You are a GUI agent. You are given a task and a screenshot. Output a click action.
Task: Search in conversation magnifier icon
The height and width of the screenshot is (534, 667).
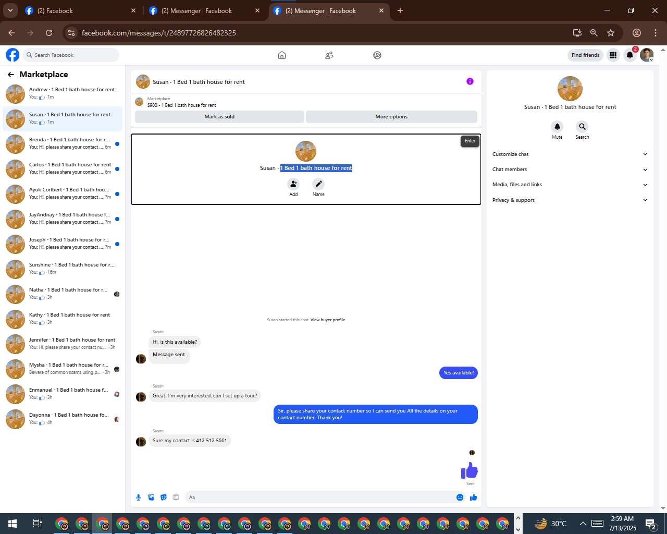coord(582,127)
